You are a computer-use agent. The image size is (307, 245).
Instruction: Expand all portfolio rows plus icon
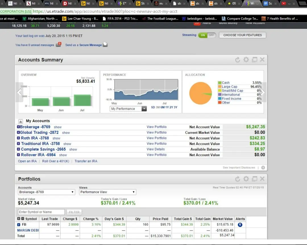coord(18,219)
